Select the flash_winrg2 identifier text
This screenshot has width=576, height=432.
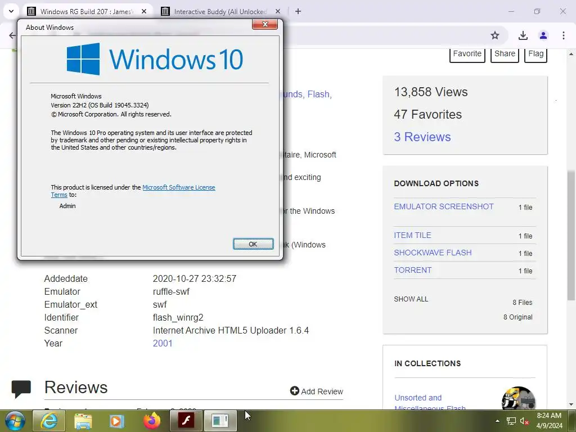tap(178, 317)
